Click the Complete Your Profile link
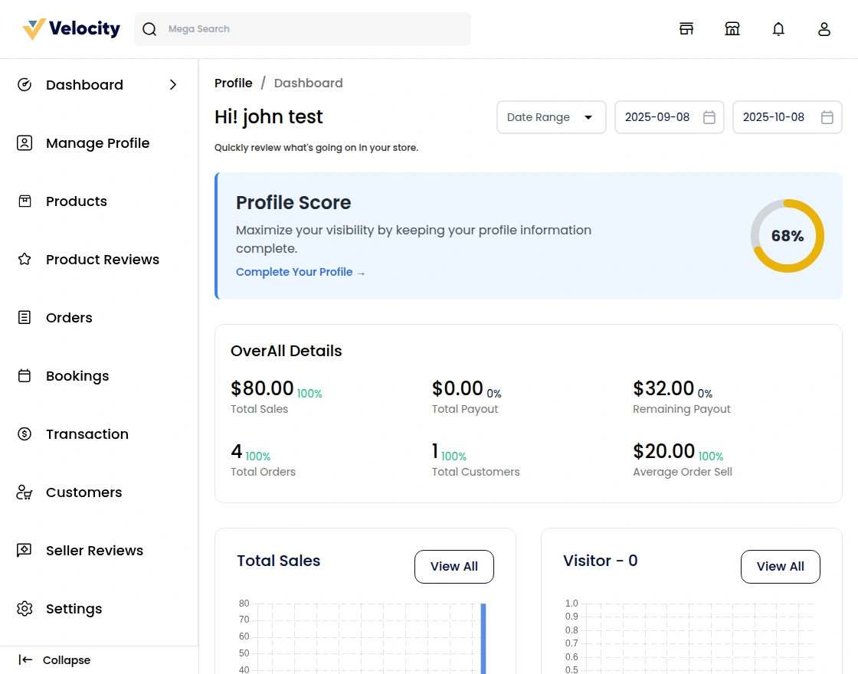858x674 pixels. (300, 272)
